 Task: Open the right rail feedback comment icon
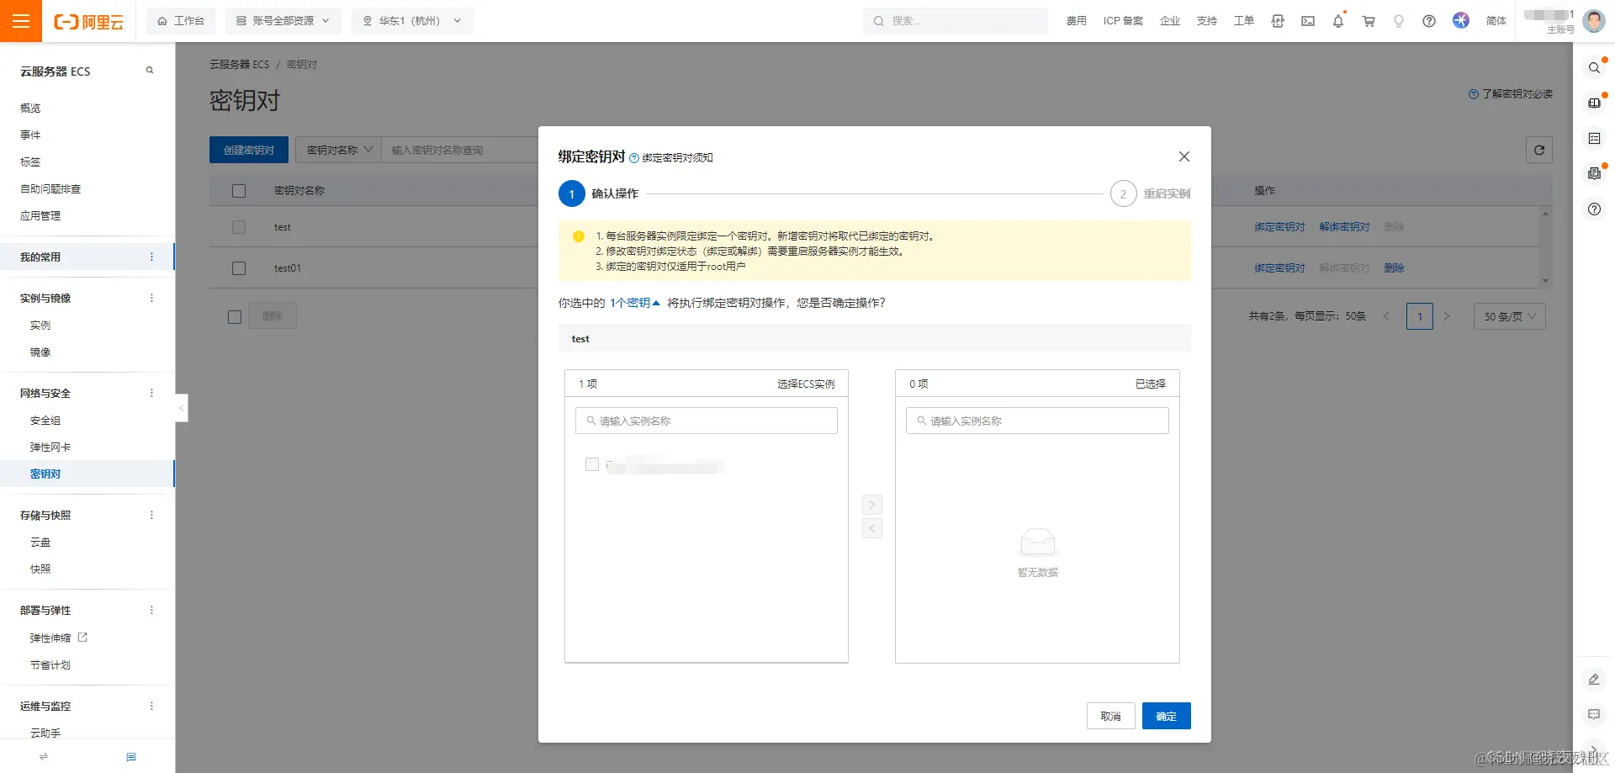point(1594,714)
